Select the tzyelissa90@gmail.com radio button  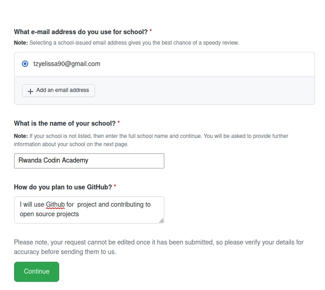(25, 64)
